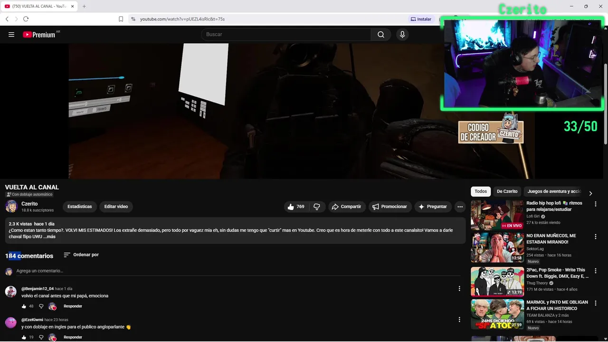Open MARMOL y PATO video thumbnail

tap(497, 314)
